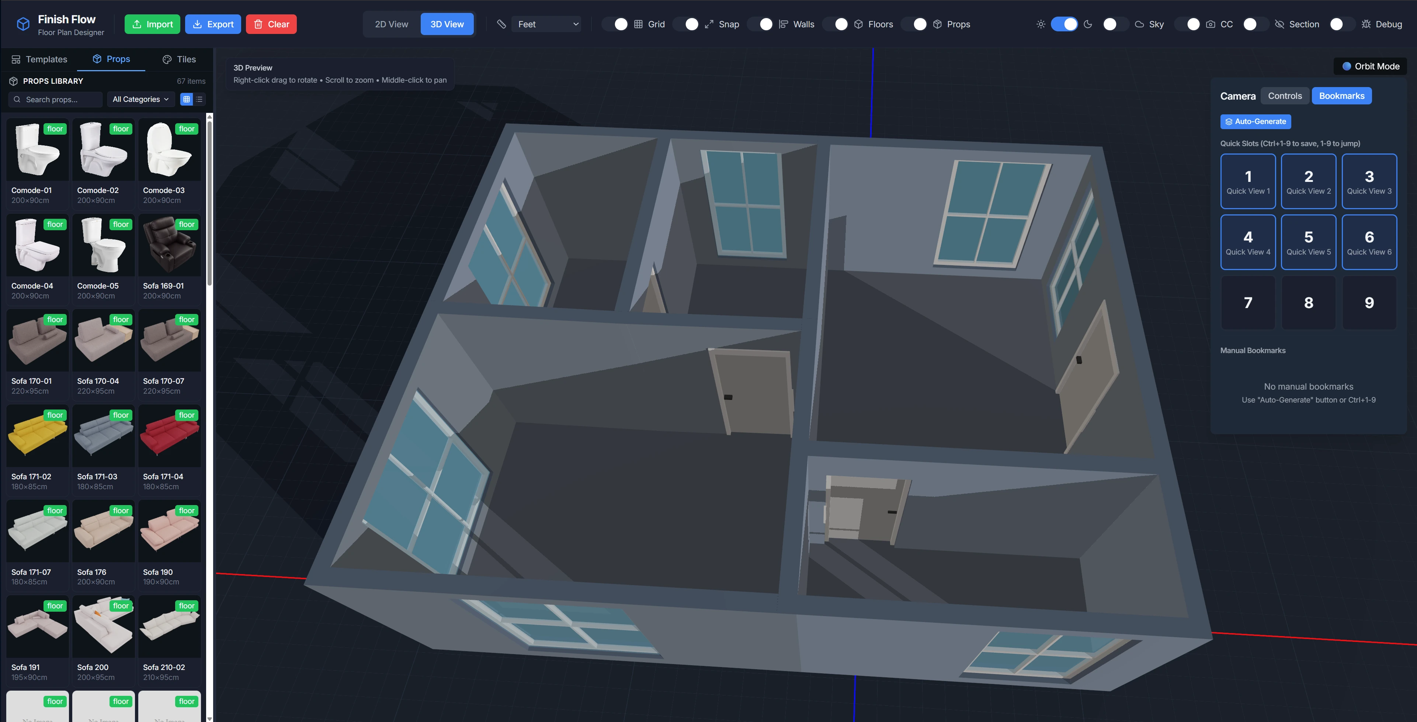The image size is (1417, 722).
Task: Select the yellow Sofa 171-02 thumbnail
Action: [x=37, y=436]
